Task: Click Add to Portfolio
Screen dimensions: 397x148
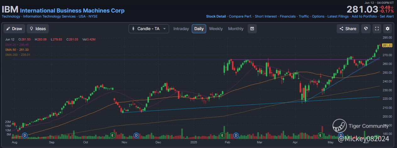Action: pyautogui.click(x=364, y=16)
